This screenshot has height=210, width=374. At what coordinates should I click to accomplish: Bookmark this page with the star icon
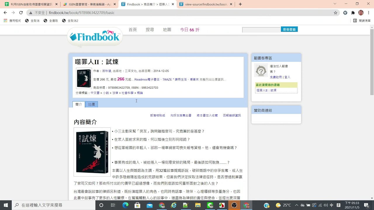pyautogui.click(x=335, y=13)
